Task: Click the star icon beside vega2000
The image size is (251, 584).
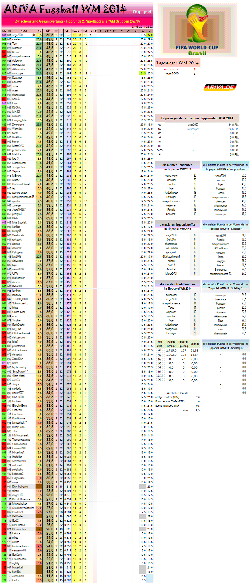Action: [34, 35]
